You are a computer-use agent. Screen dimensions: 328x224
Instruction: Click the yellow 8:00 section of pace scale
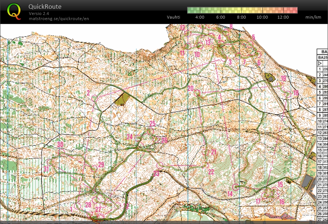click(242, 10)
